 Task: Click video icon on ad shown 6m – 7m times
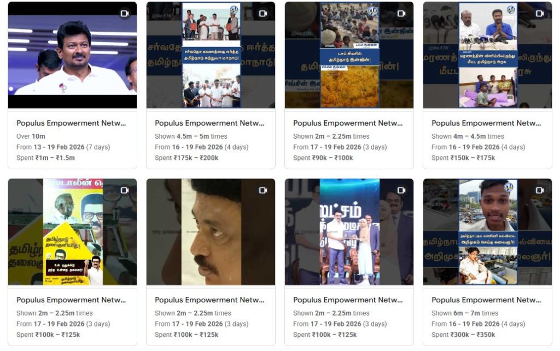(x=540, y=191)
